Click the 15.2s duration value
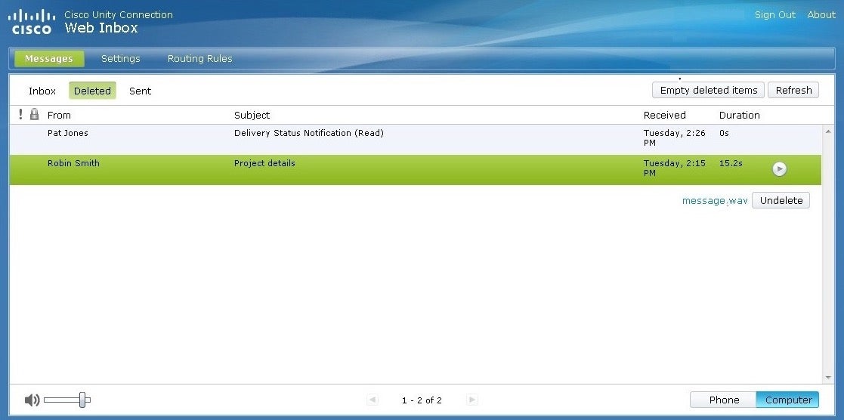This screenshot has height=420, width=844. coord(731,163)
